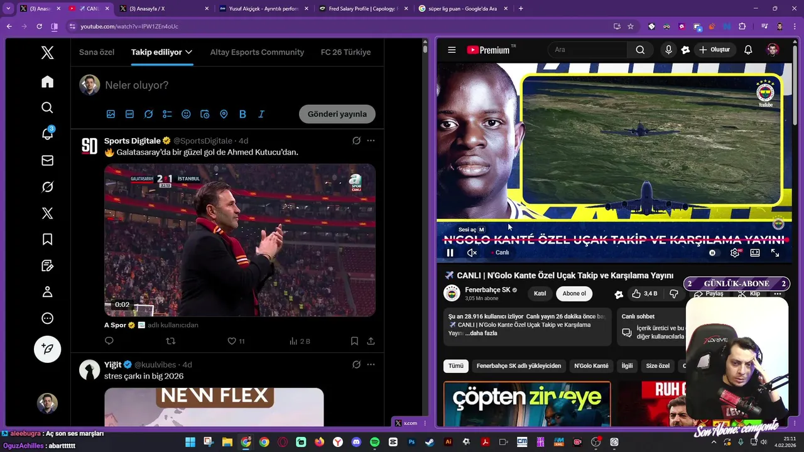Toggle YouTube autoplay switch in player

[x=712, y=253]
